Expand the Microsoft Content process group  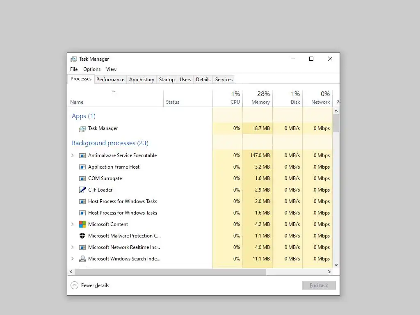pyautogui.click(x=72, y=224)
